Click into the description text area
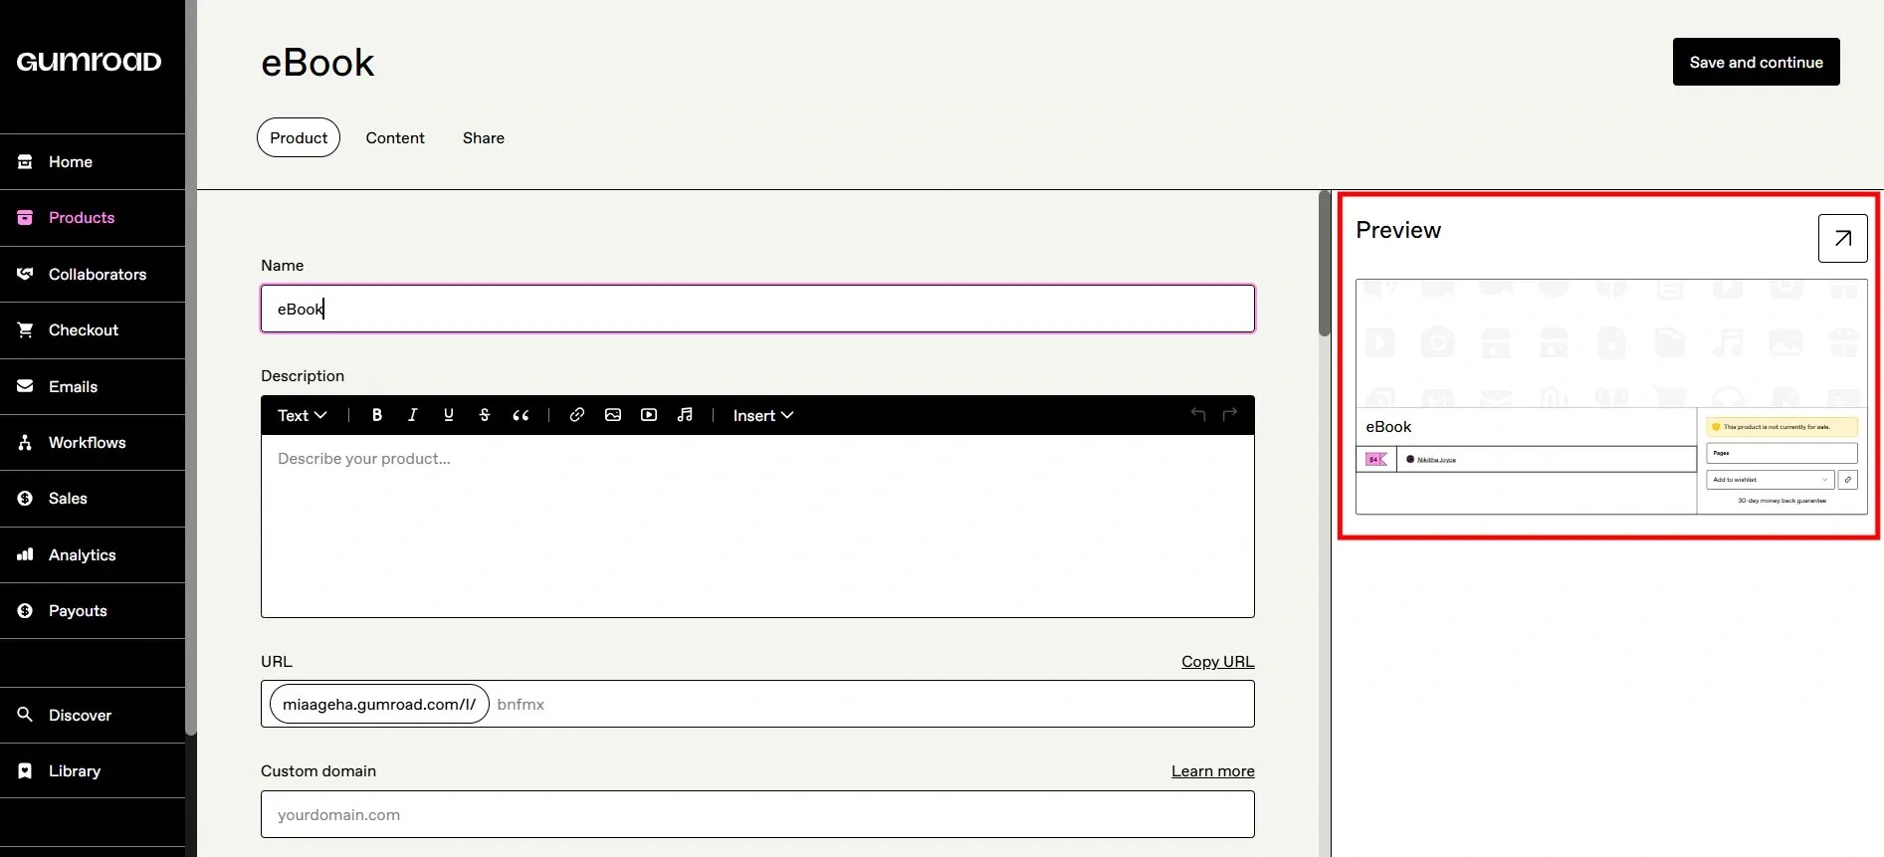 pyautogui.click(x=757, y=526)
